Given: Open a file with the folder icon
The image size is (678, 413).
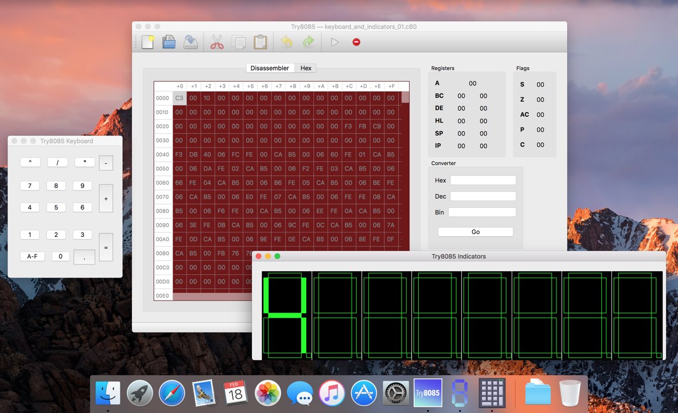Looking at the screenshot, I should (169, 42).
